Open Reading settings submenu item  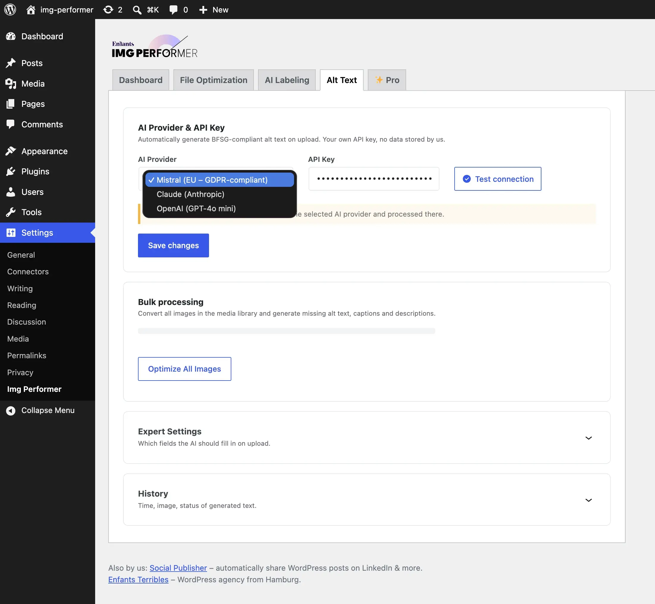pyautogui.click(x=21, y=305)
